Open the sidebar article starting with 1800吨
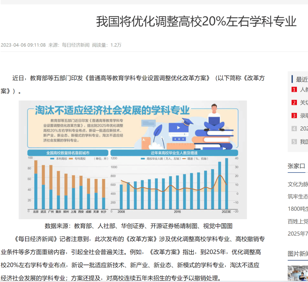The height and width of the screenshot is (282, 308). 298,209
